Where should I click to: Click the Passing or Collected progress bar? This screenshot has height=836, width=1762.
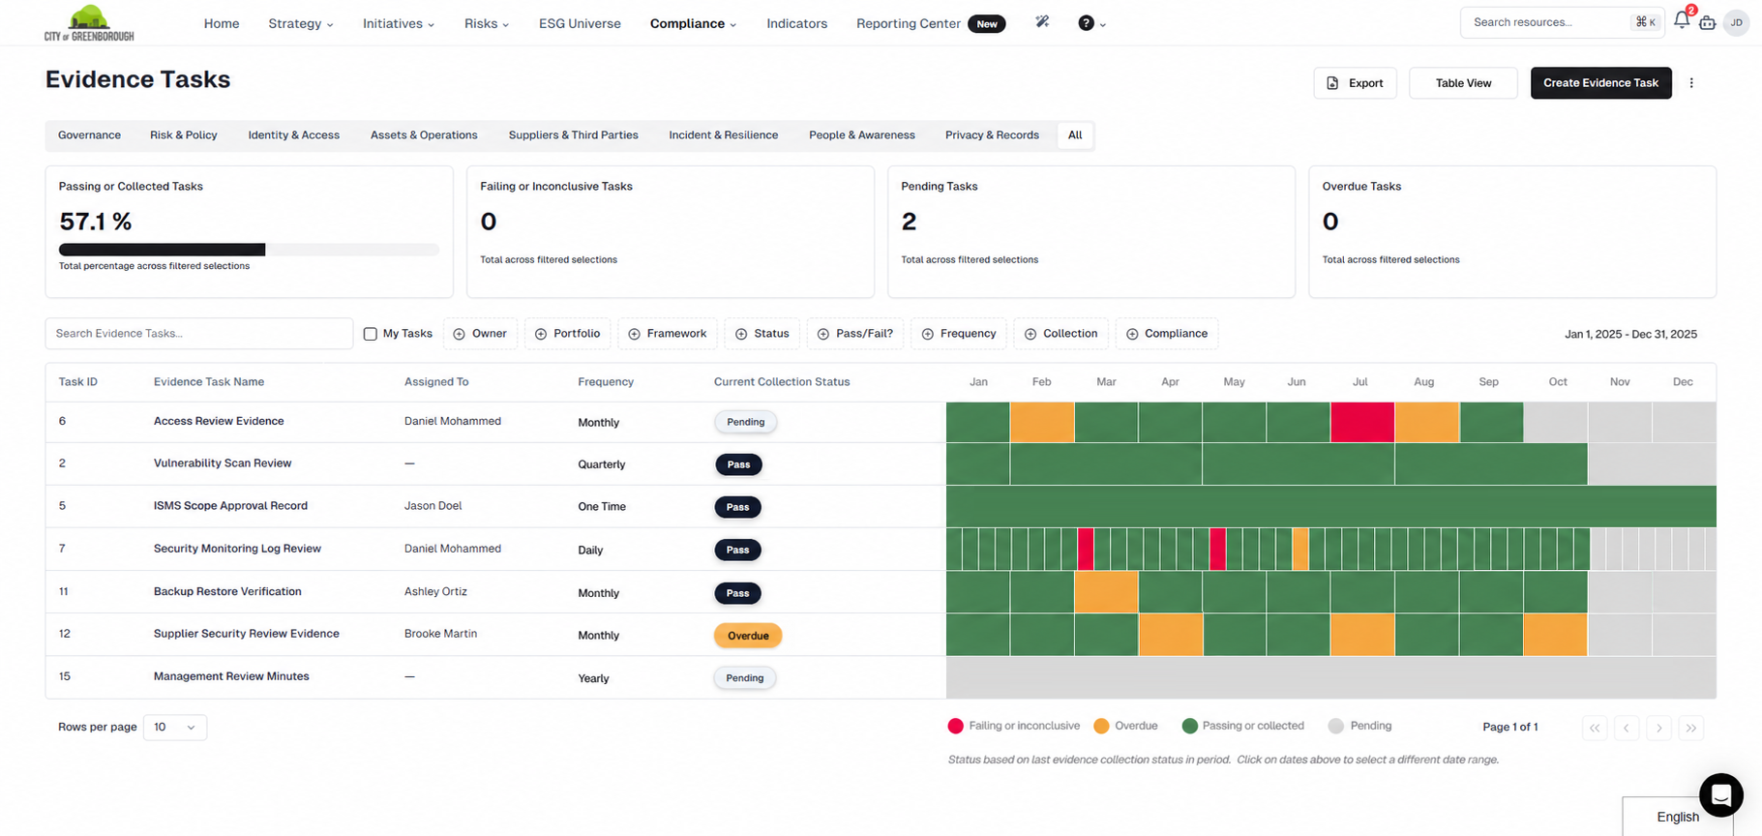click(x=249, y=250)
